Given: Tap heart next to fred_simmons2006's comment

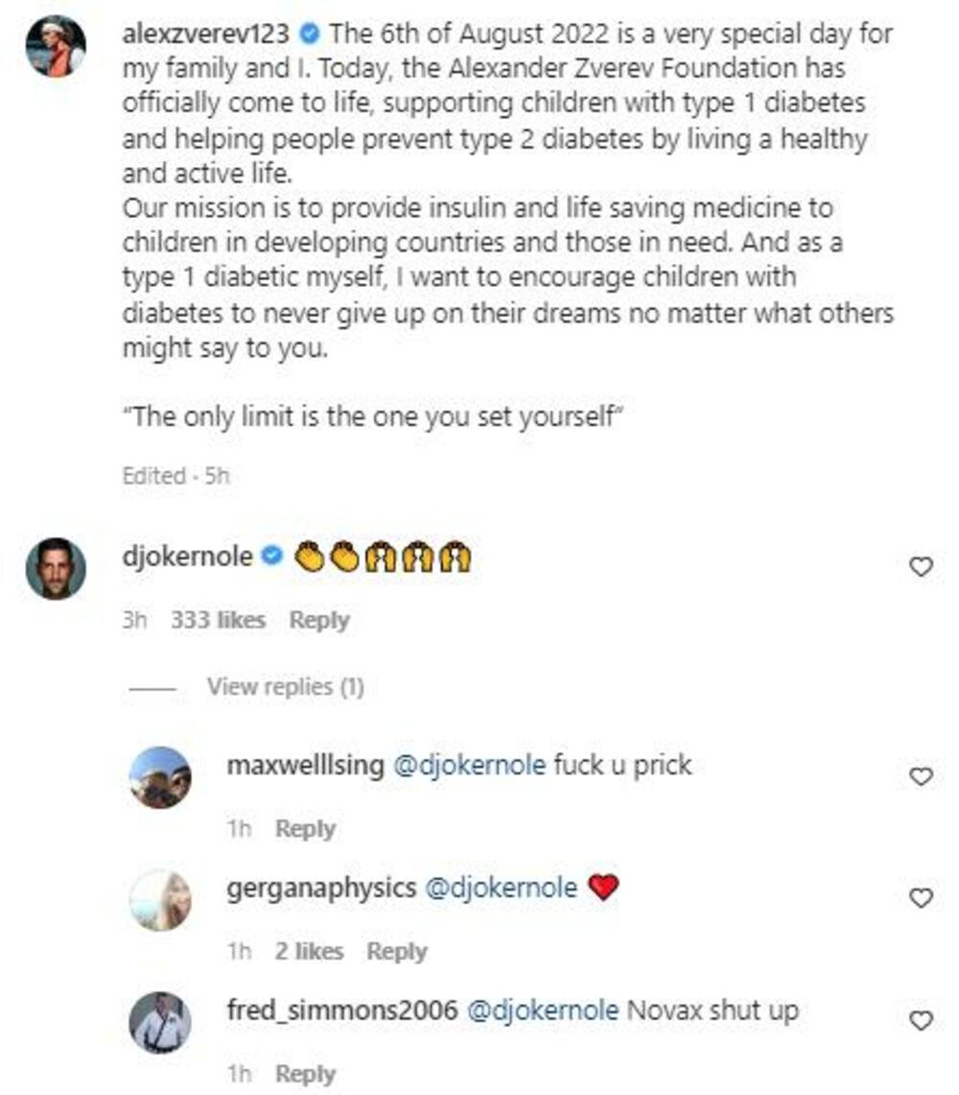Looking at the screenshot, I should (x=921, y=1021).
